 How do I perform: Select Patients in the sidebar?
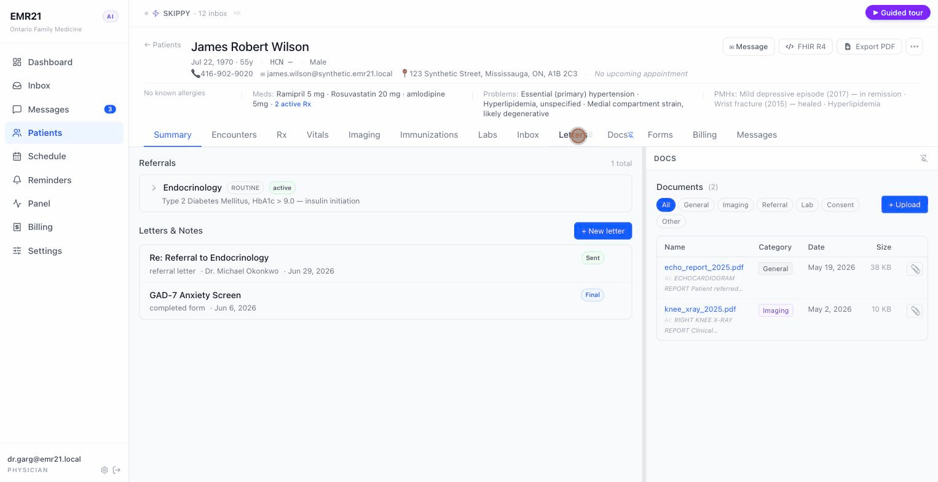click(64, 133)
